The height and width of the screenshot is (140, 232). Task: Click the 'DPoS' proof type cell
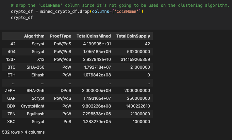(66, 90)
